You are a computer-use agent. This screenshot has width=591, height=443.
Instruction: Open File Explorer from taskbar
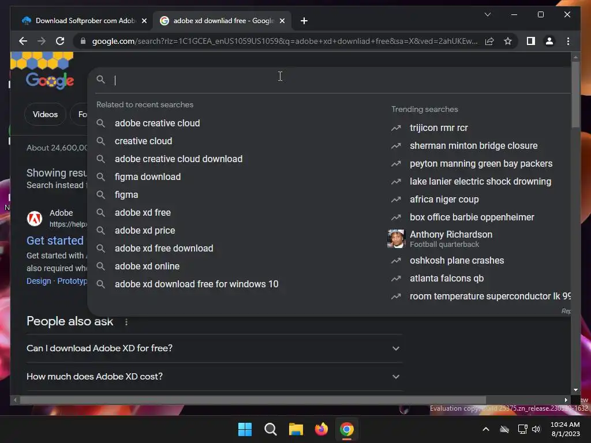296,429
